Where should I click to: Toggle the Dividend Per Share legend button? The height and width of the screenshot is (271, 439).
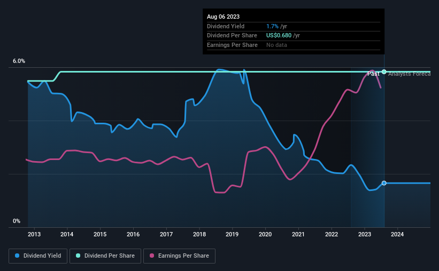105,256
